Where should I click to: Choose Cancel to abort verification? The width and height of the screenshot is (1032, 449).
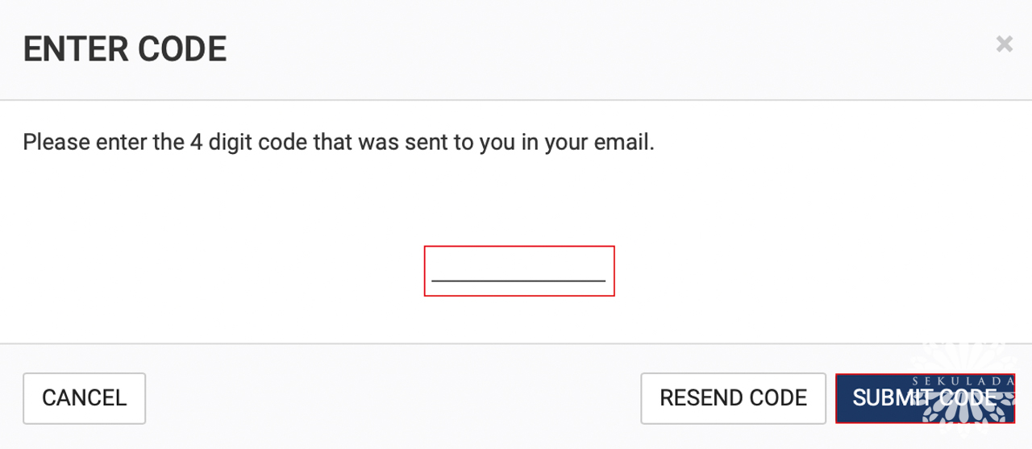coord(84,398)
